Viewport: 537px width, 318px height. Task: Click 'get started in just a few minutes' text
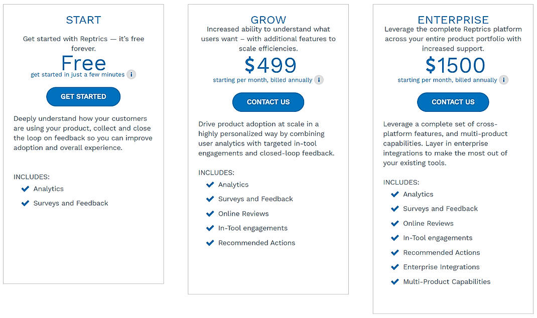[77, 75]
